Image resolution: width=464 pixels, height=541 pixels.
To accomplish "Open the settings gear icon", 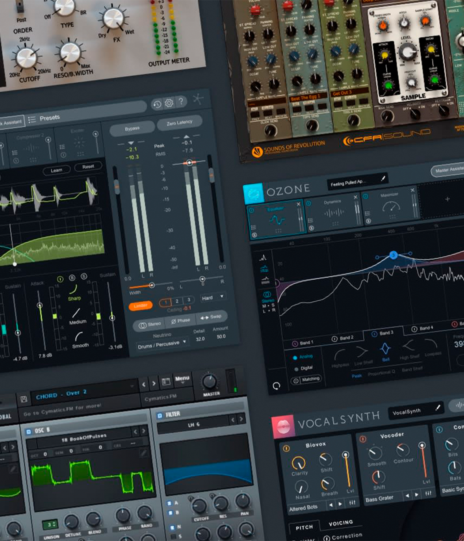I will click(169, 103).
